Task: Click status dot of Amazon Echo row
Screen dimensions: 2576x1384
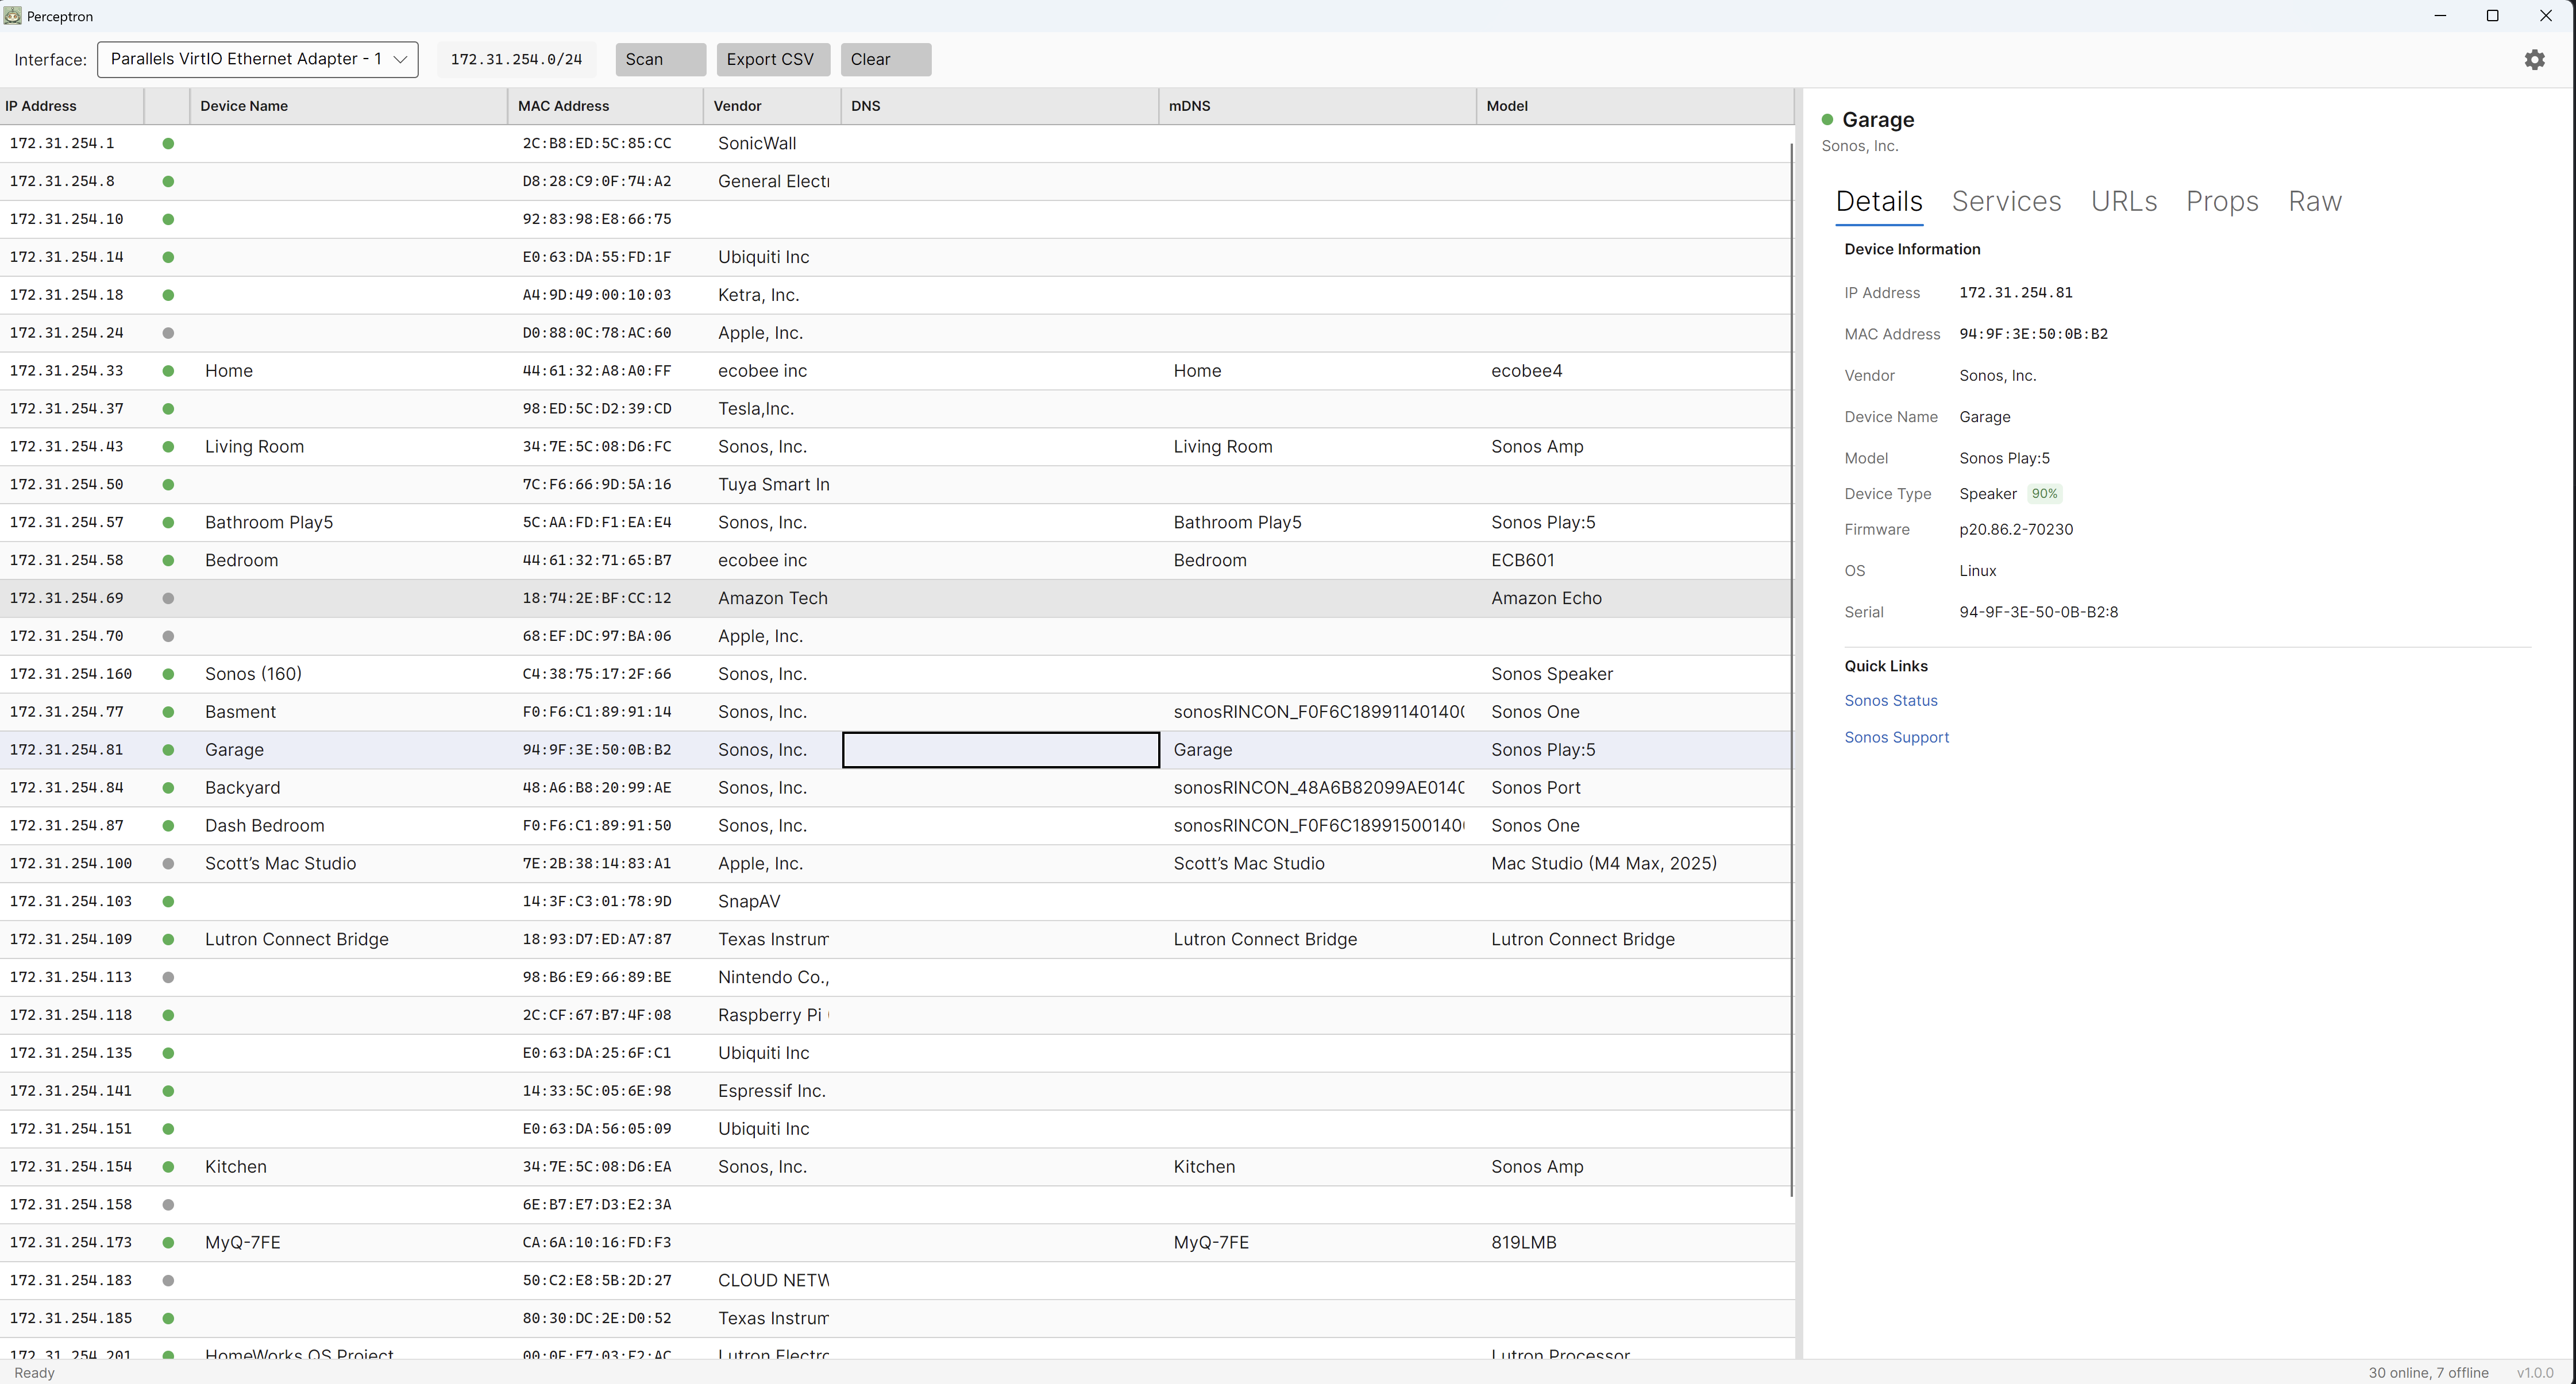Action: pyautogui.click(x=168, y=598)
